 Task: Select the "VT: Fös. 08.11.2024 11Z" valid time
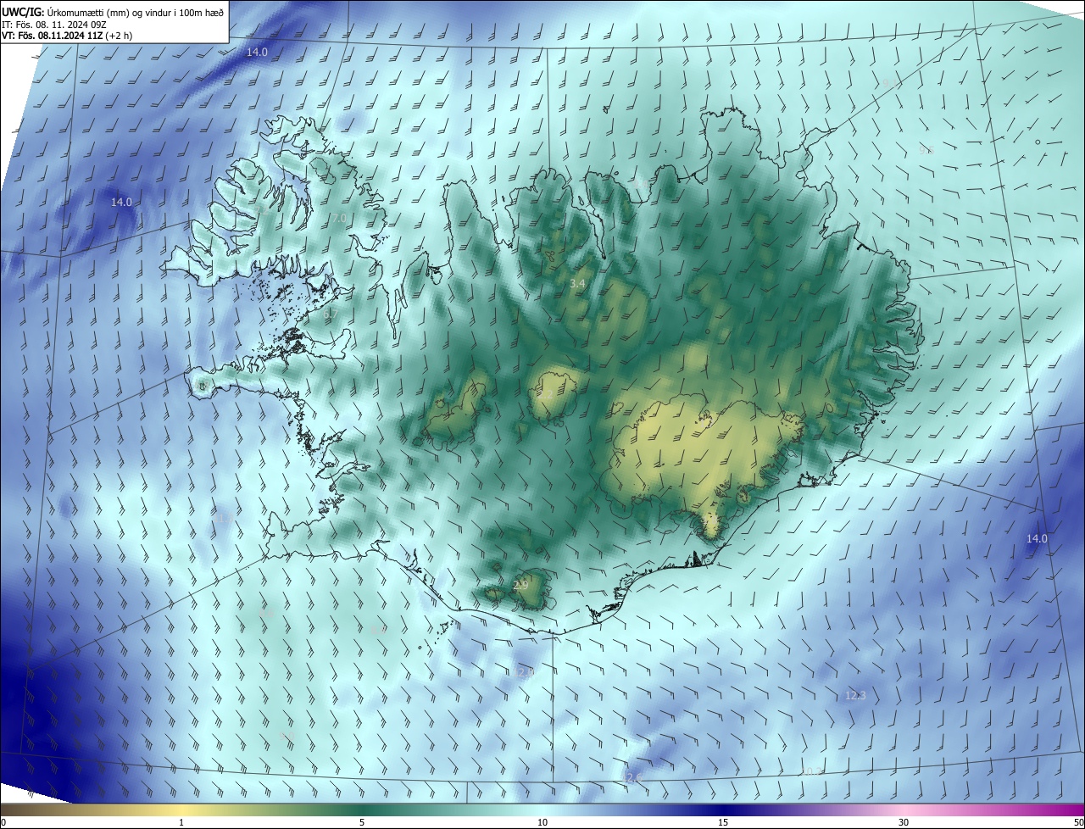(52, 36)
